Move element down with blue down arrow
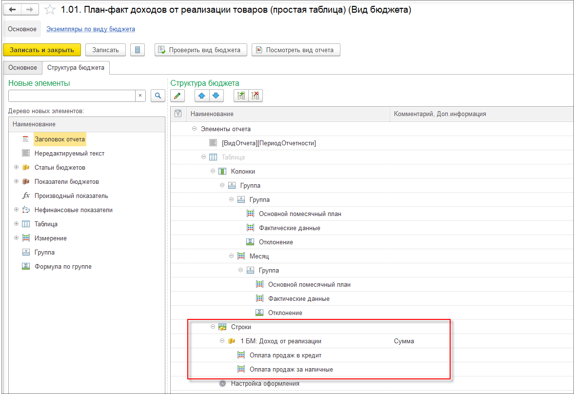Screen dimensions: 574x394 click(216, 96)
